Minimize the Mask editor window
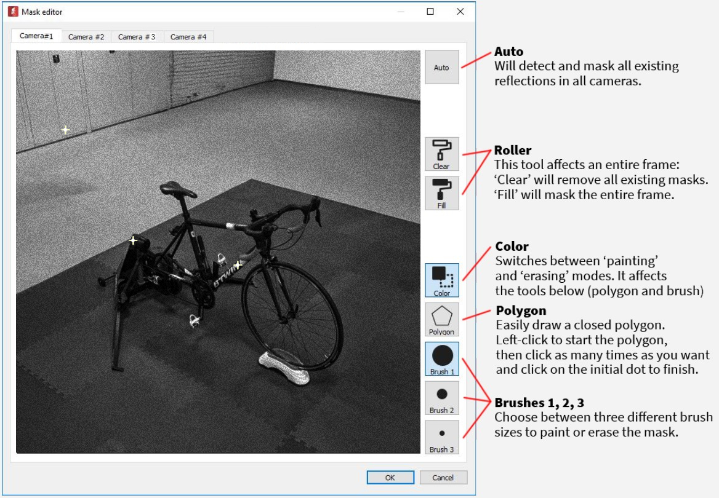719x498 pixels. (400, 12)
